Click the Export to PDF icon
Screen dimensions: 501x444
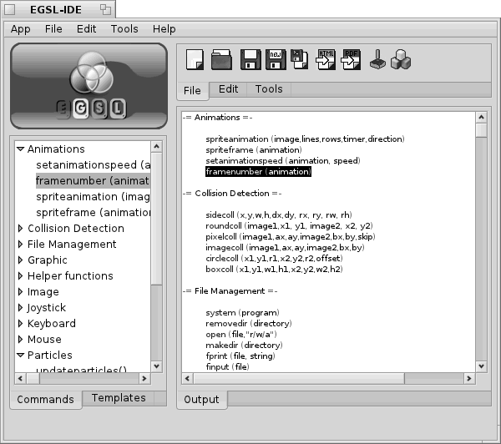(x=352, y=60)
